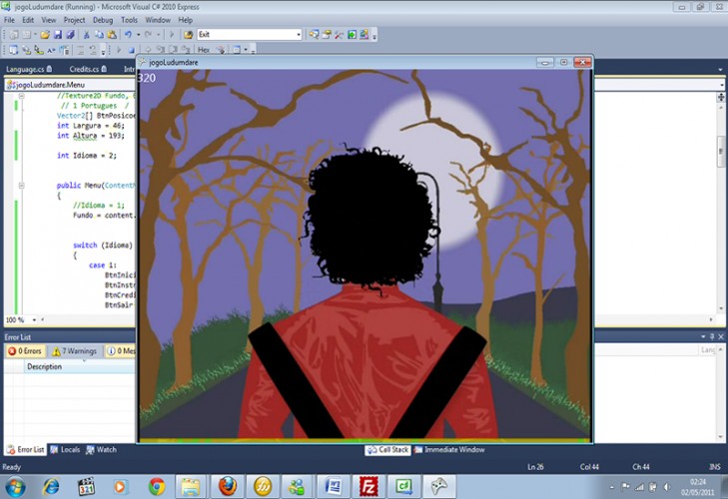The width and height of the screenshot is (728, 499).
Task: Expand the standard toolbar options arrow
Action: click(x=374, y=36)
